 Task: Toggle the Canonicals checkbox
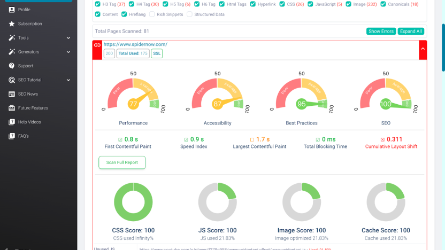tap(383, 4)
